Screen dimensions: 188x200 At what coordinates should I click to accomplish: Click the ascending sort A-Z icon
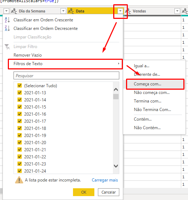[7, 20]
